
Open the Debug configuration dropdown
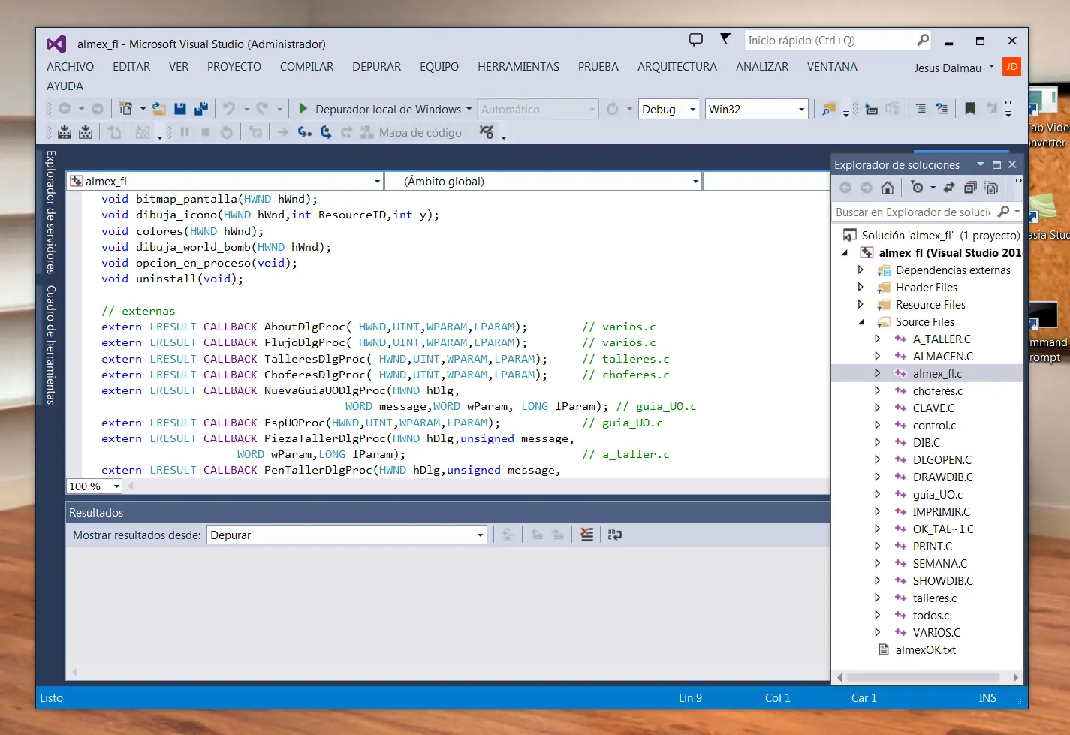pos(692,110)
